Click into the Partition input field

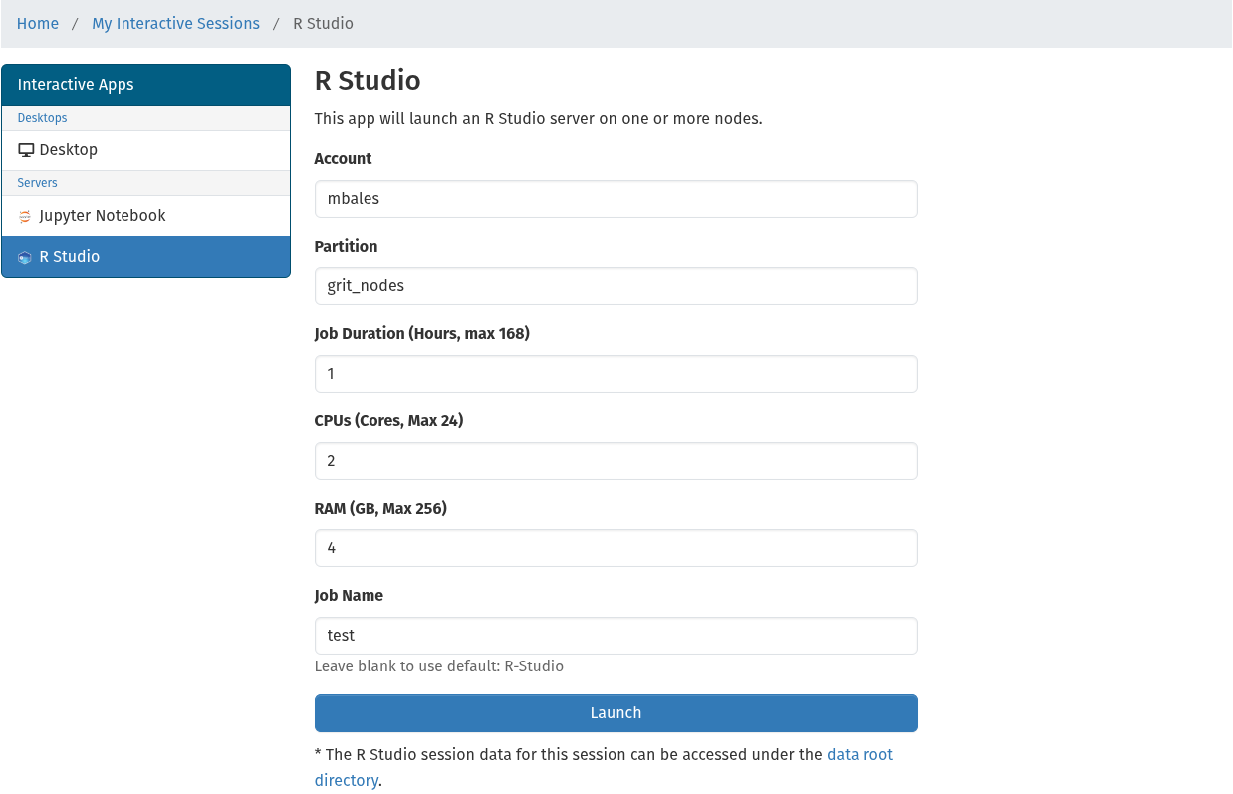point(616,286)
